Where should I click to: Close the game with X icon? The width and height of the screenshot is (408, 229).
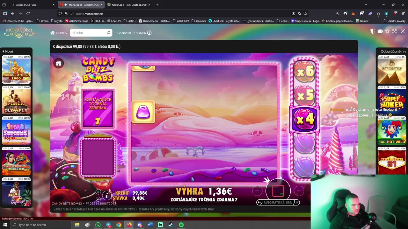pos(403,31)
